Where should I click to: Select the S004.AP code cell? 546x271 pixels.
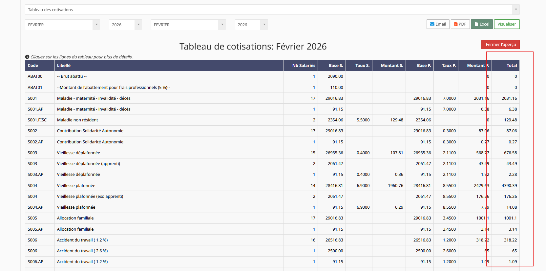(x=40, y=207)
